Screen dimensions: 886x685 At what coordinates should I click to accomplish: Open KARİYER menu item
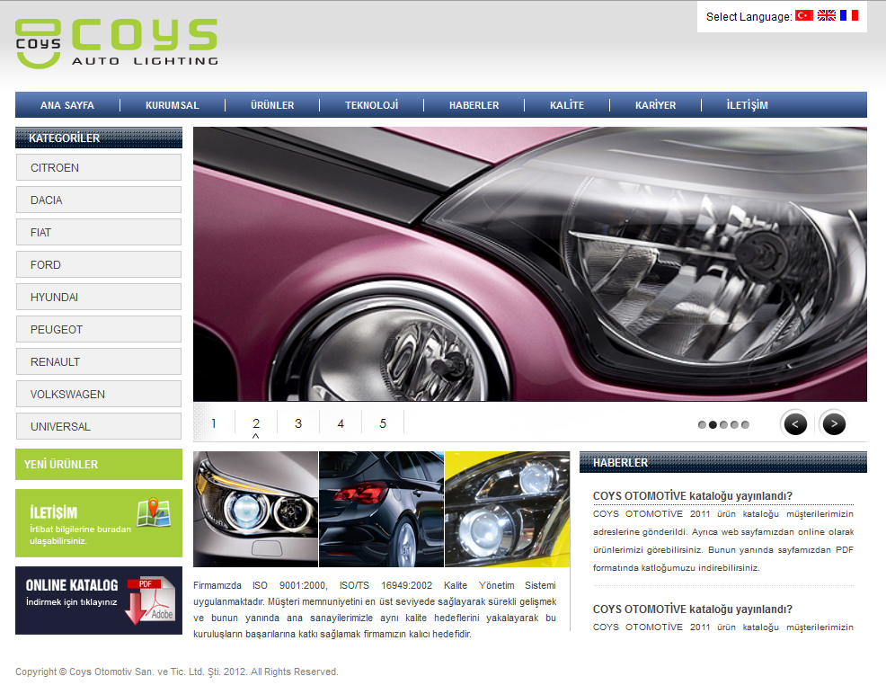[655, 105]
